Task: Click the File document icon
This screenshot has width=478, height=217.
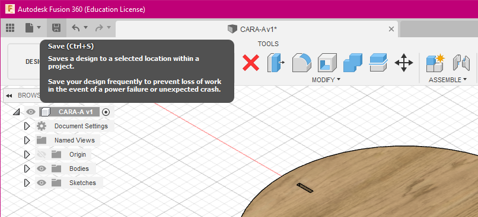Action: pos(29,28)
